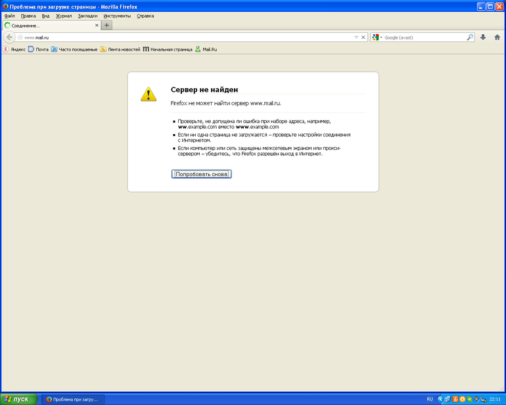Open a new tab with plus button

[106, 25]
